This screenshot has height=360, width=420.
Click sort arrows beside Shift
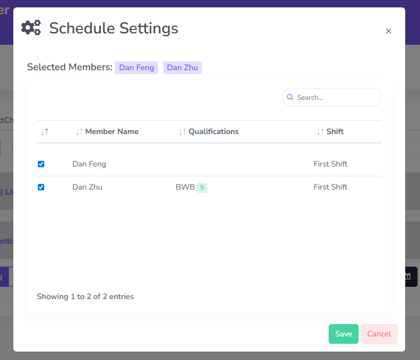pos(320,132)
